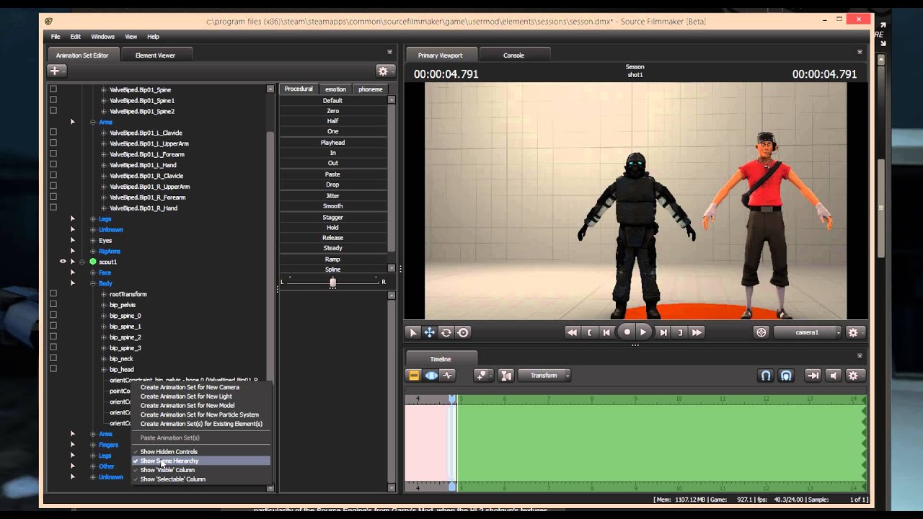The height and width of the screenshot is (519, 923).
Task: Mute audio with the speaker icon
Action: [x=834, y=376]
